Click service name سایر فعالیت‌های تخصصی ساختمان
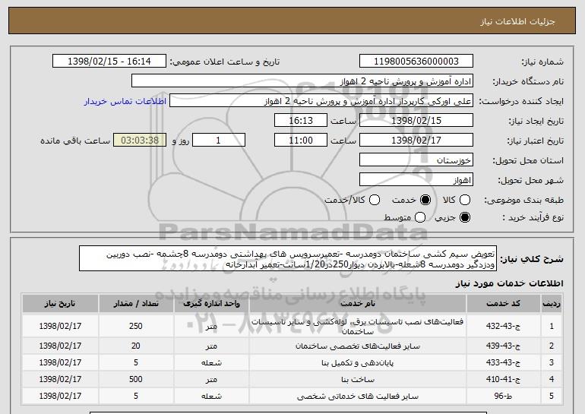The width and height of the screenshot is (585, 414). tap(357, 346)
